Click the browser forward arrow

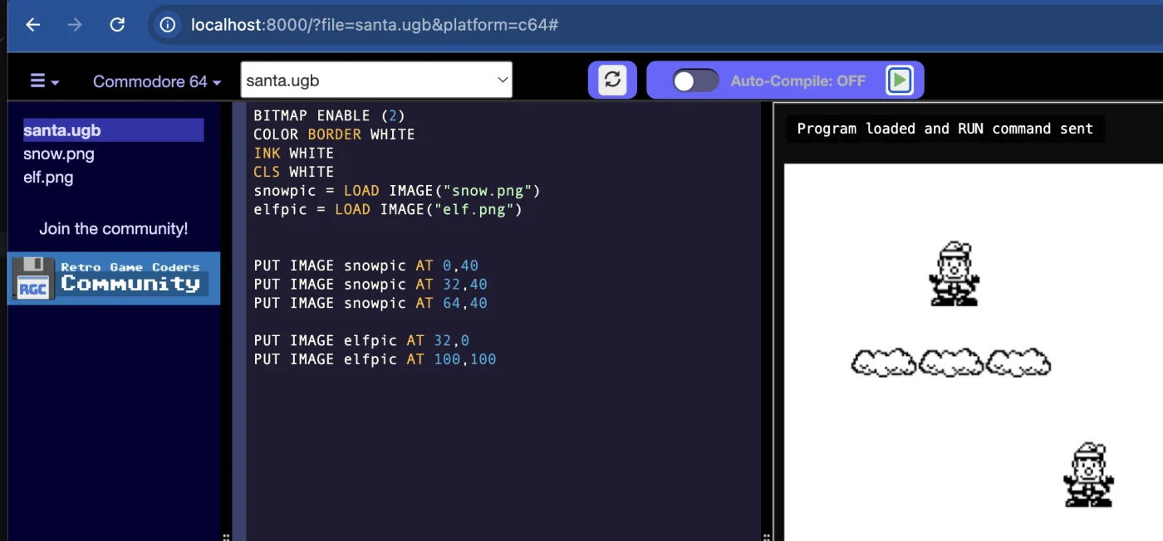click(x=75, y=25)
